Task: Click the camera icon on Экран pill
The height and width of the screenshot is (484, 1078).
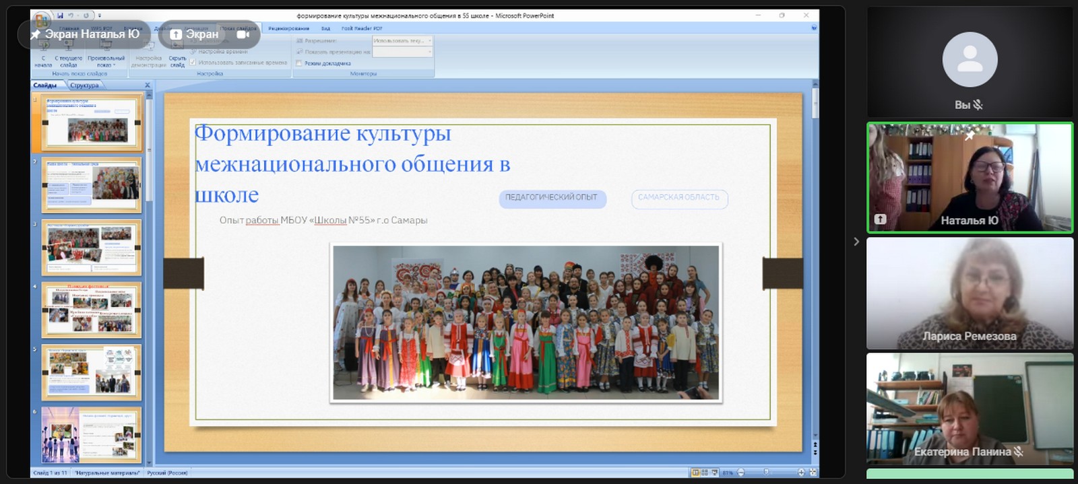Action: 243,34
